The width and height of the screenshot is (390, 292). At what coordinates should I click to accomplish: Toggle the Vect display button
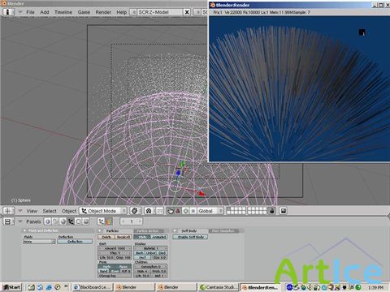142,258
